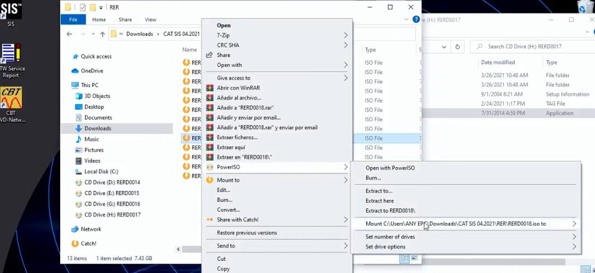Image resolution: width=595 pixels, height=273 pixels.
Task: Click Extraer en "RERD0018\"
Action: [x=277, y=157]
